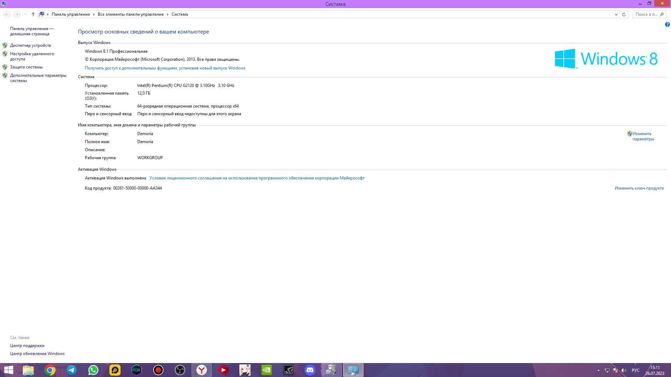Switch to Yandex Browser in taskbar
This screenshot has width=671, height=377.
[x=202, y=370]
